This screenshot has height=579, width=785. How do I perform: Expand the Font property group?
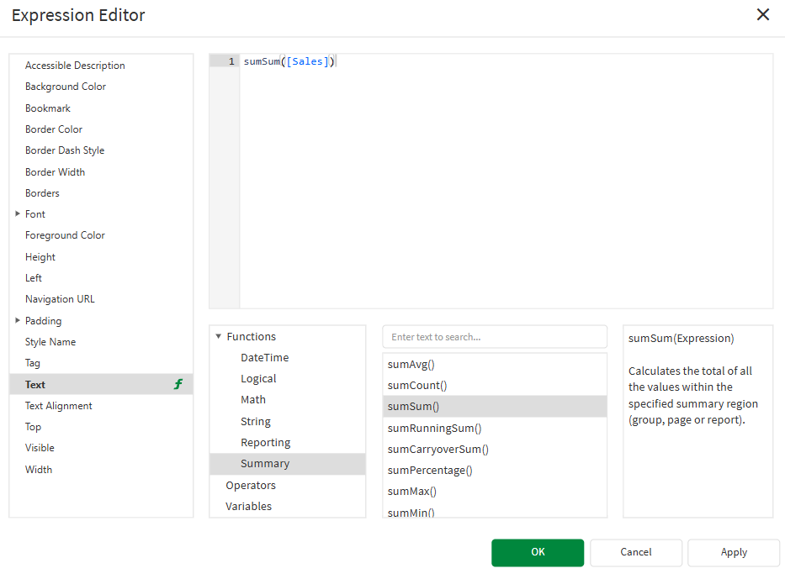17,213
